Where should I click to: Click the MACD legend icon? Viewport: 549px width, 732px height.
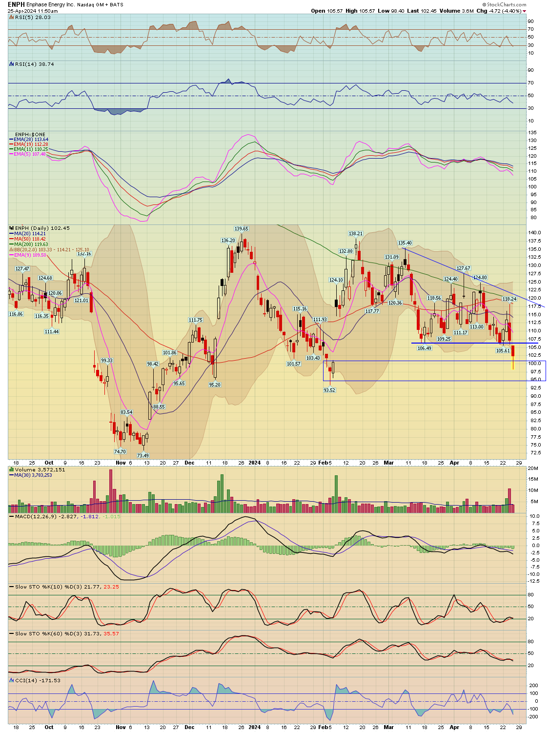coord(11,516)
